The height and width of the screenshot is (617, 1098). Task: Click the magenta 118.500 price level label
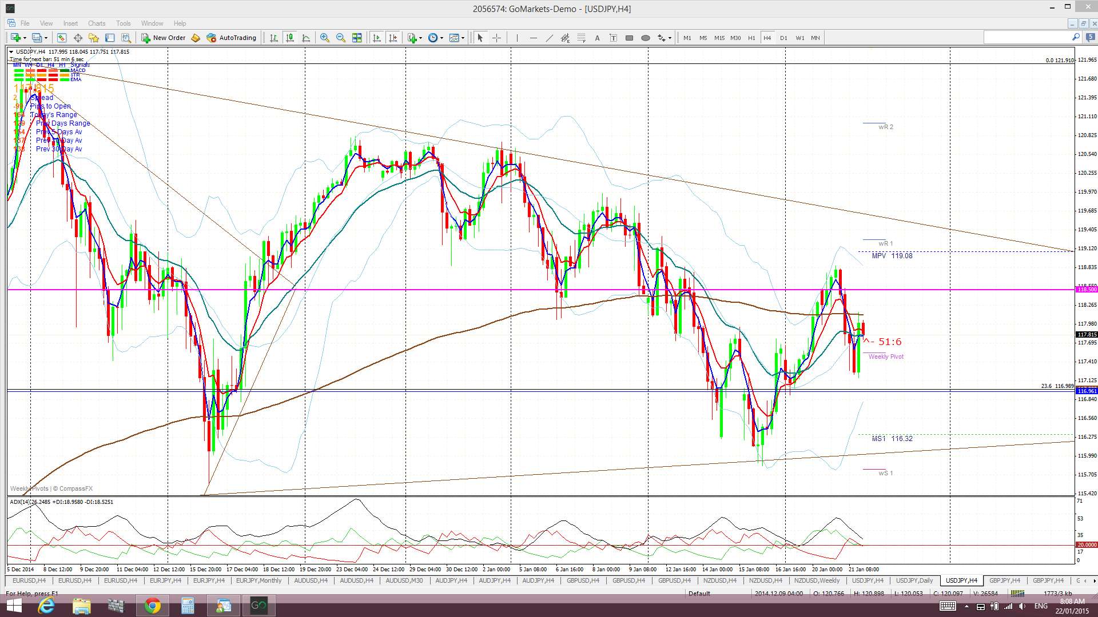tap(1087, 290)
